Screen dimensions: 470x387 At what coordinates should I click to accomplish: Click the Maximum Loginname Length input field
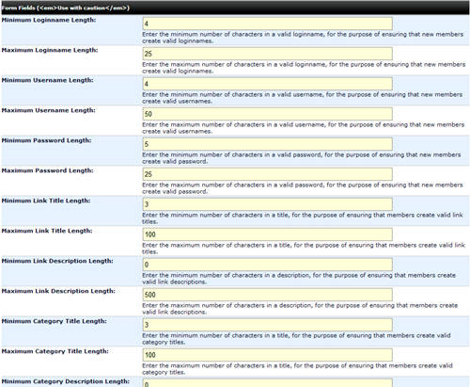pyautogui.click(x=267, y=54)
